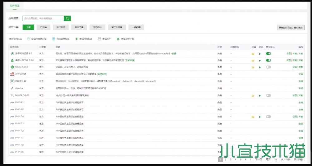Click the MySQL 5.6.50 status play icon
Viewport: 312px width, 166px height.
[x=260, y=95]
